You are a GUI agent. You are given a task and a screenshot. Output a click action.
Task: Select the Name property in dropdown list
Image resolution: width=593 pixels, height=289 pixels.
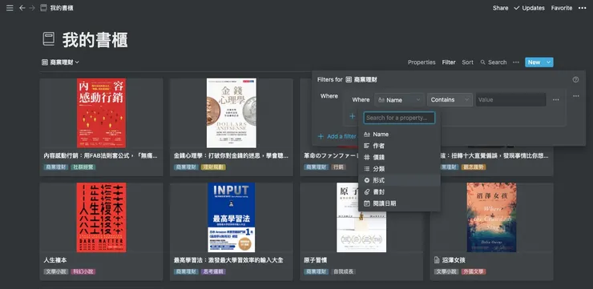point(399,134)
